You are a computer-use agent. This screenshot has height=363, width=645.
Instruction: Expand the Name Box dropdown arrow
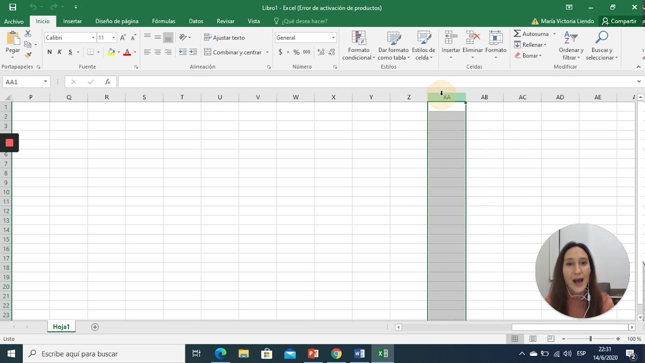tap(45, 82)
